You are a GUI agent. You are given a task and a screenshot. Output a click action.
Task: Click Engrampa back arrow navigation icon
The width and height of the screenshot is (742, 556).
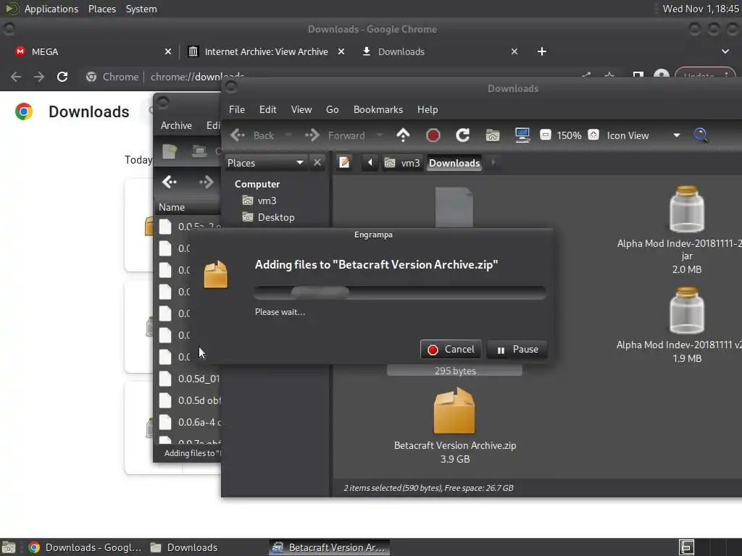click(169, 182)
